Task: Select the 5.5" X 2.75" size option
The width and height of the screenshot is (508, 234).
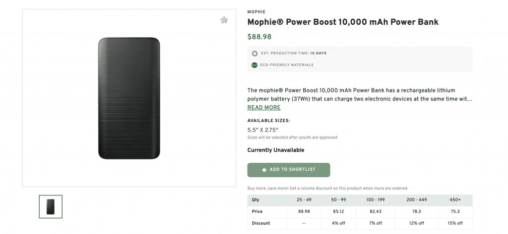Action: (x=263, y=130)
